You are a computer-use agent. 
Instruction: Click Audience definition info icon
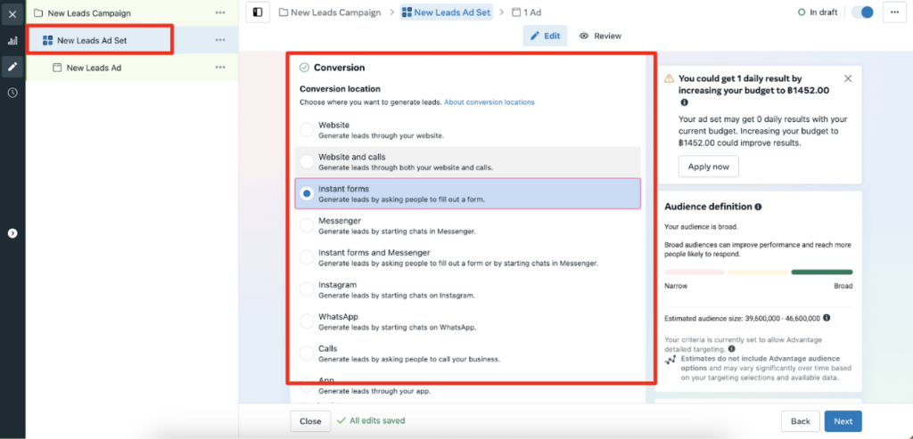tap(758, 207)
